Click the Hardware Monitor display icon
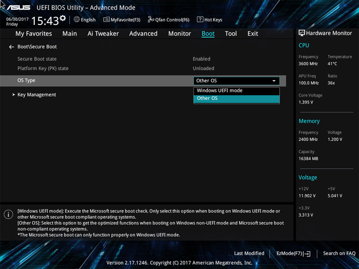Screen dimensions: 359x269 point(302,33)
